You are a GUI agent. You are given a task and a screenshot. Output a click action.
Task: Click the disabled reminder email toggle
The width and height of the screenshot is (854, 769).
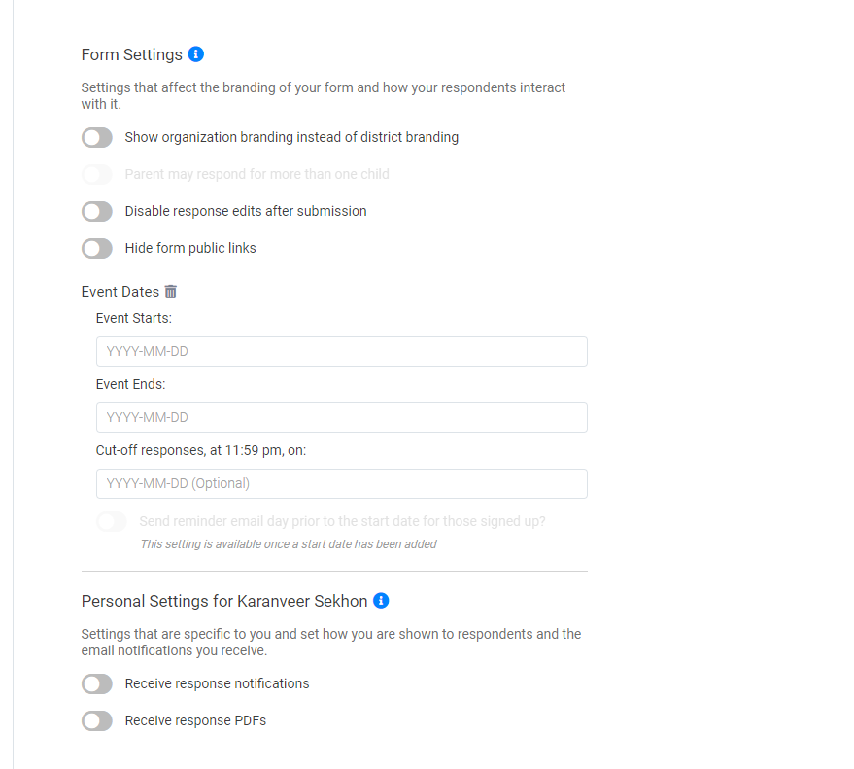111,521
